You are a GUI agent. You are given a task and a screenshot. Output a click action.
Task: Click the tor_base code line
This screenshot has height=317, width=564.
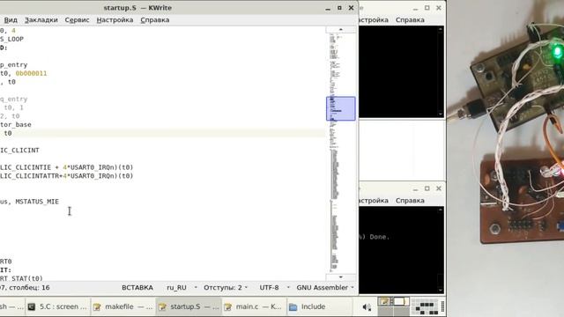(16, 125)
